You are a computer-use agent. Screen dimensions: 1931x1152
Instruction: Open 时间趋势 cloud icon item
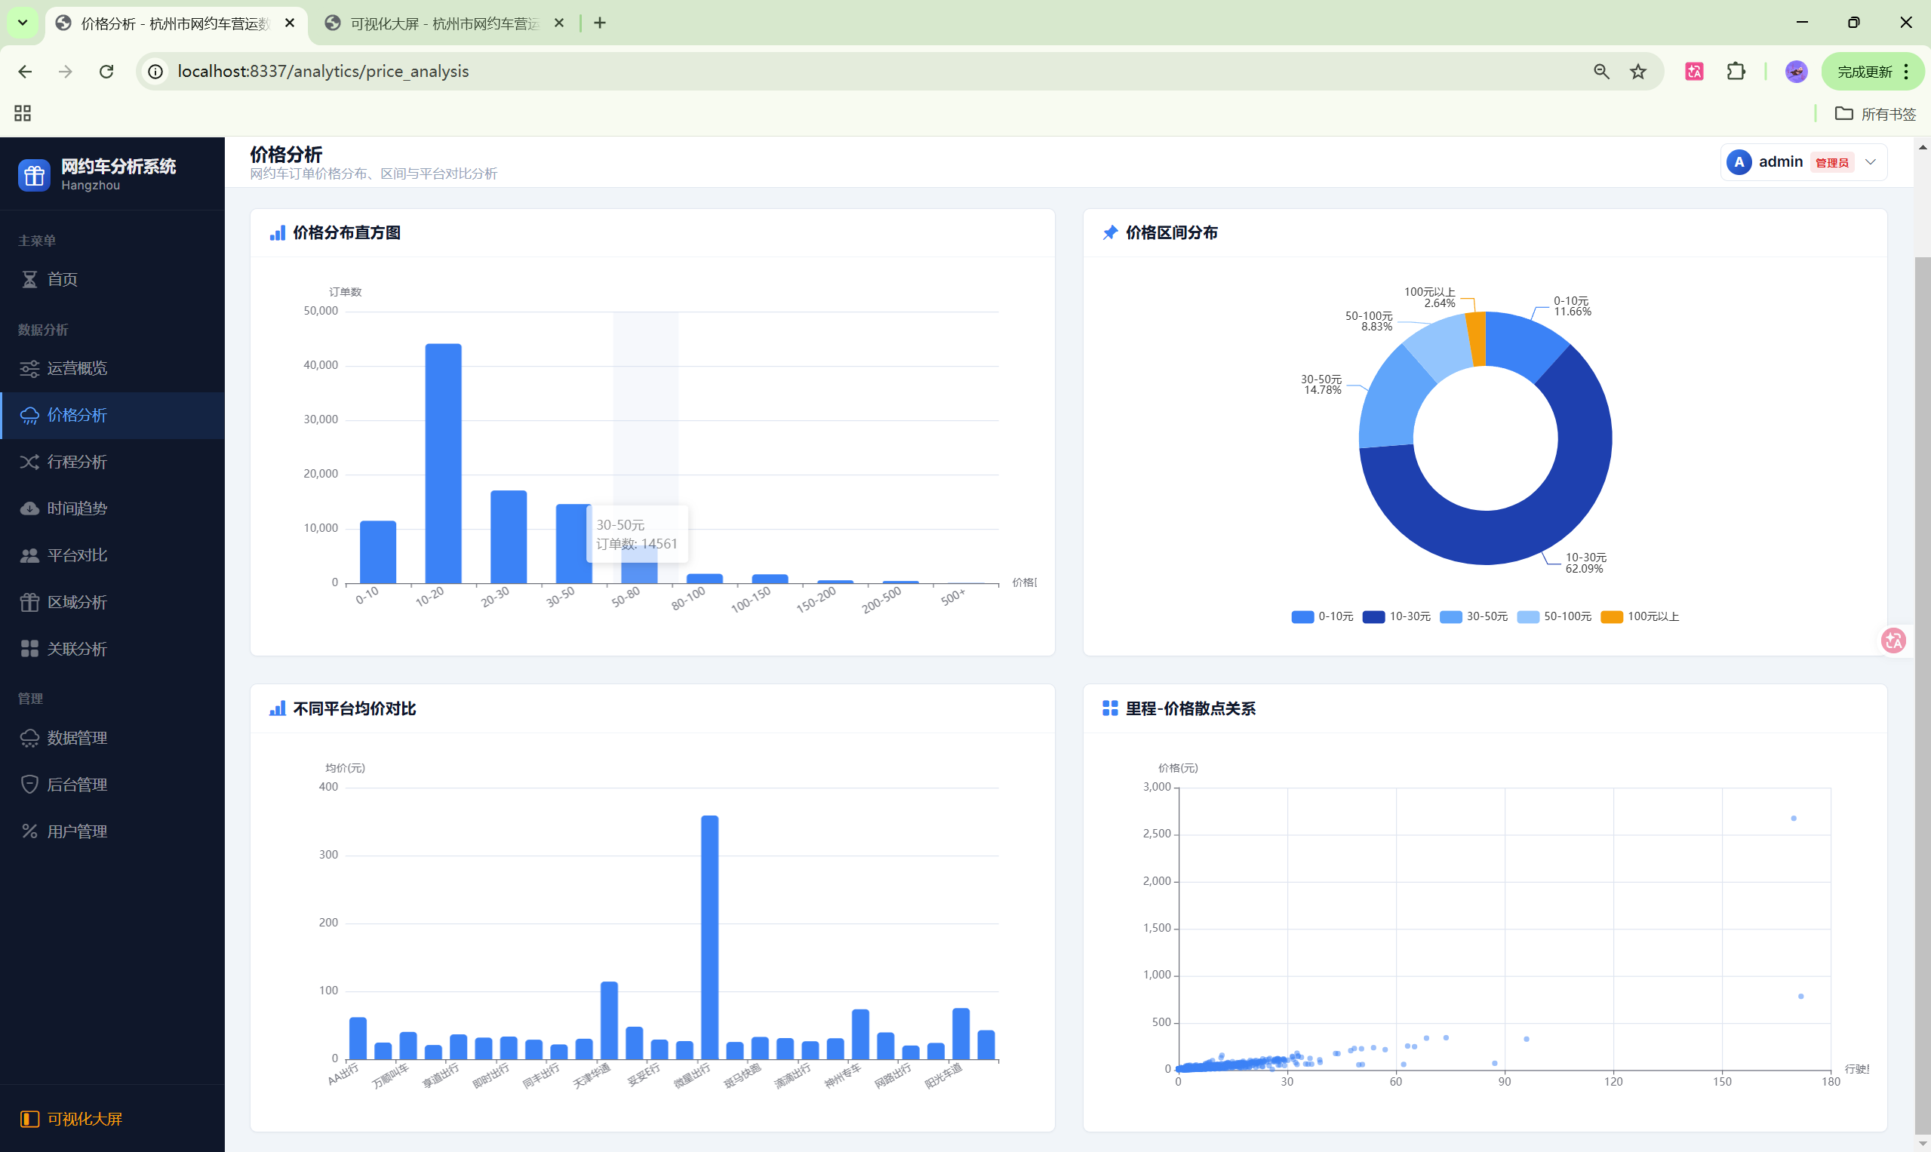76,508
